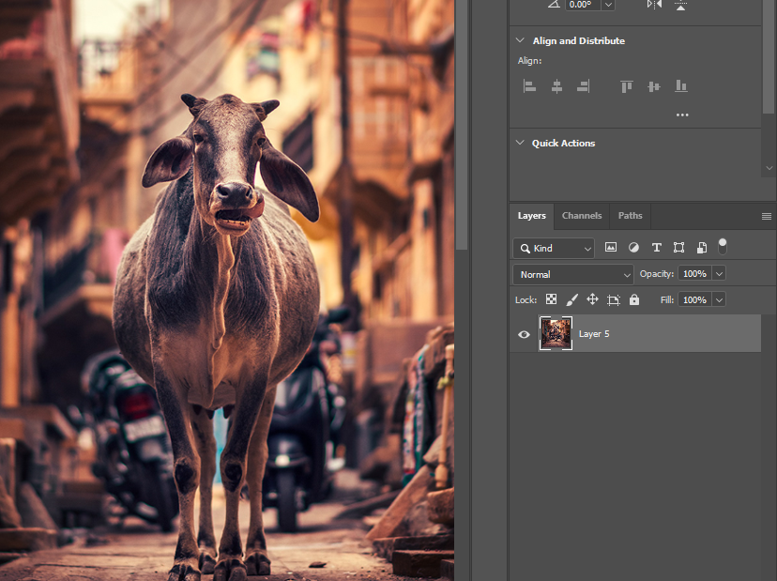Click align left edges icon

coord(529,86)
